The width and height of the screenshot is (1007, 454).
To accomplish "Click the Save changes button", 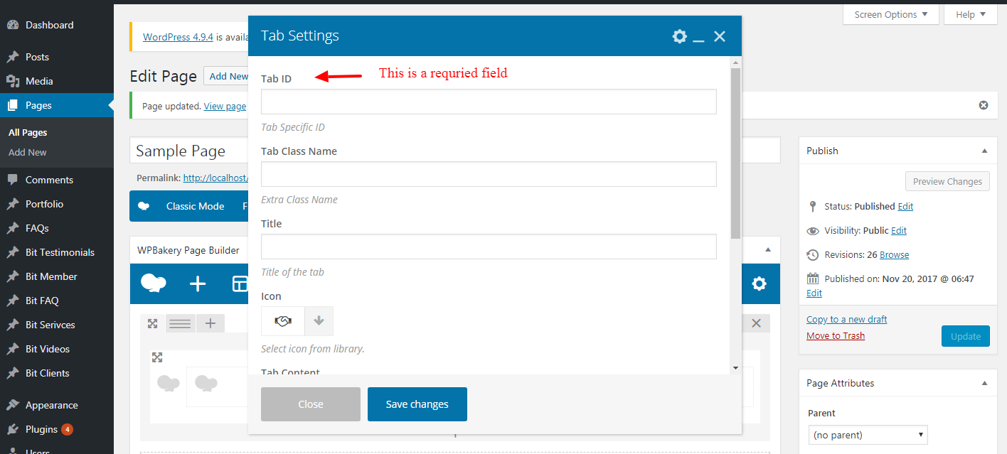I will [x=417, y=404].
